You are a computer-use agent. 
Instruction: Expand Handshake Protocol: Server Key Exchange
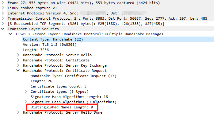(18, 65)
